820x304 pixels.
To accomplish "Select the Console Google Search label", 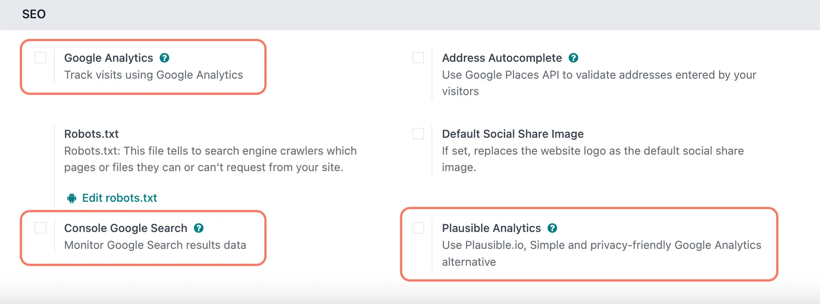I will 126,228.
